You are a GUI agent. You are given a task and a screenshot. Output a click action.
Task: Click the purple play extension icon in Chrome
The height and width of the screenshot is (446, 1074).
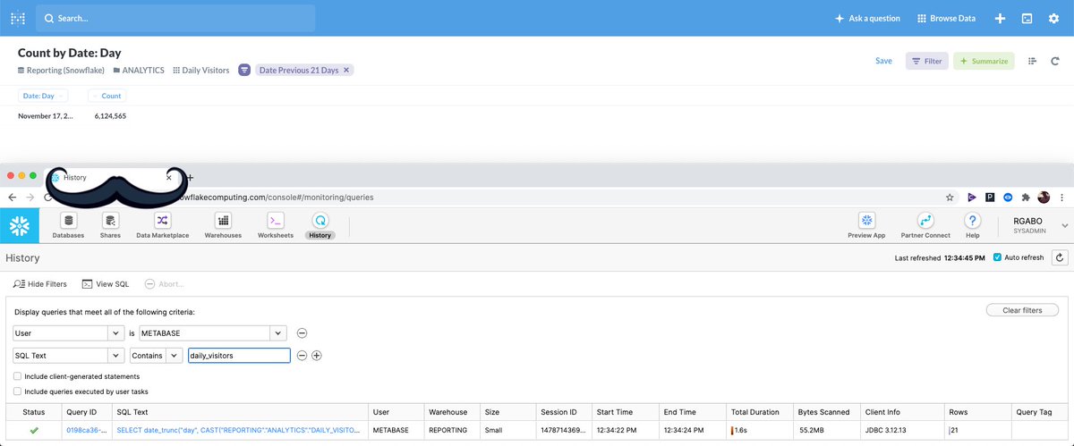(973, 197)
